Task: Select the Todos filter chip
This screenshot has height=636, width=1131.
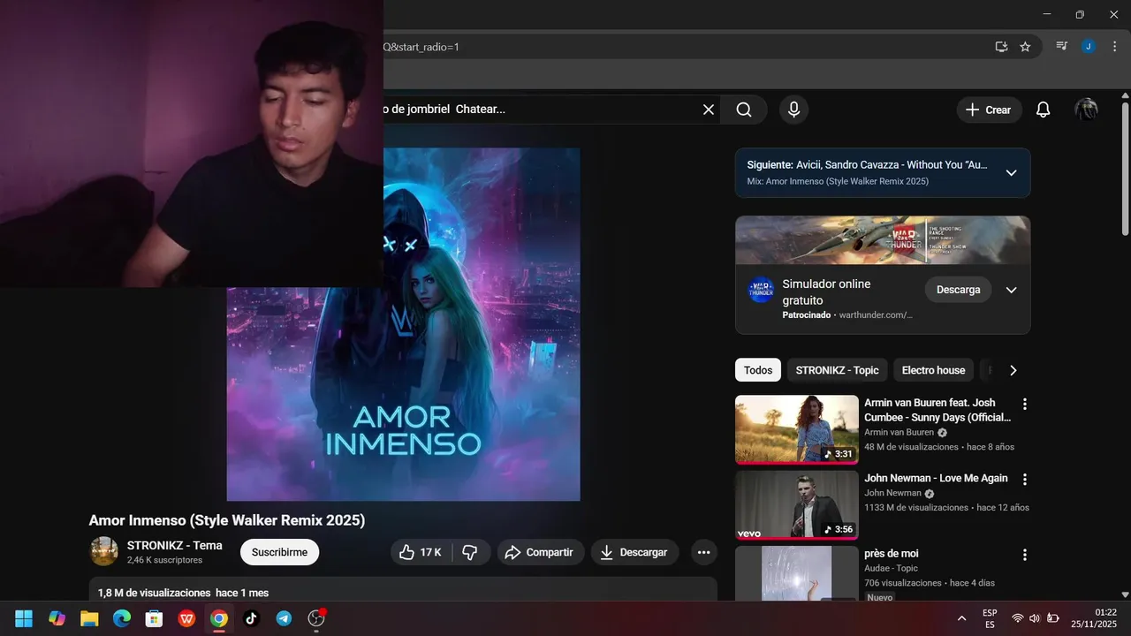Action: (x=758, y=370)
